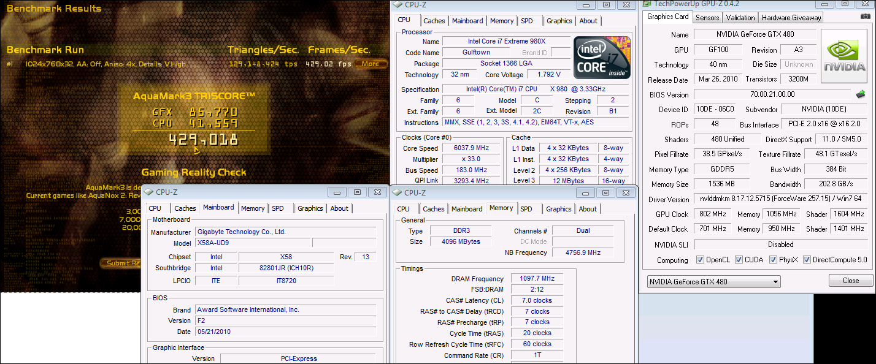This screenshot has width=876, height=364.
Task: Click the title icon of the Memory CPU-Z window
Action: point(398,192)
